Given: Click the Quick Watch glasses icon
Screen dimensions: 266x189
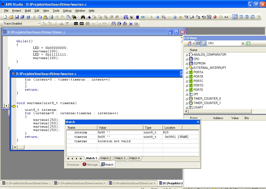Looking at the screenshot, I should 226,17.
